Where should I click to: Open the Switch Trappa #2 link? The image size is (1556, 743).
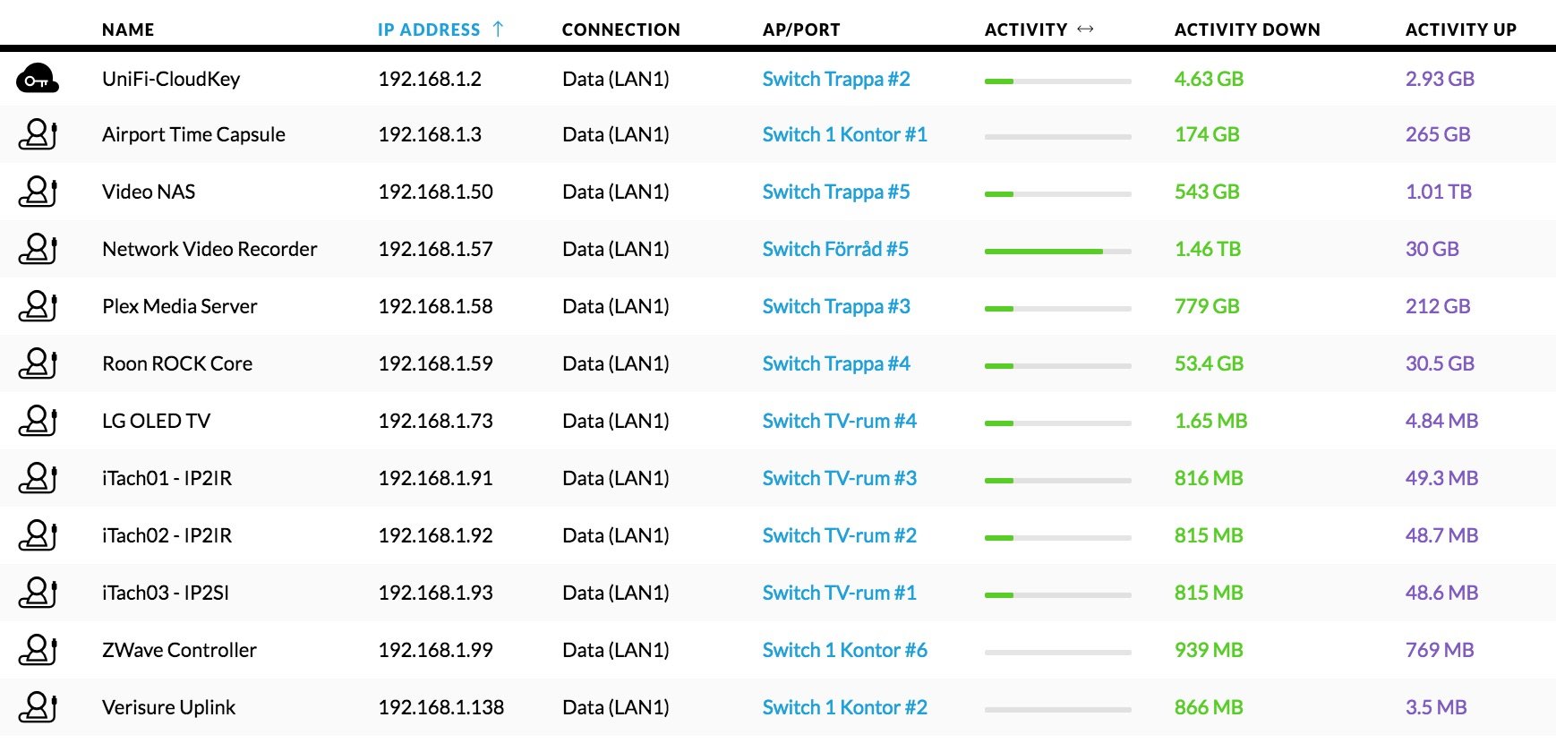coord(836,79)
